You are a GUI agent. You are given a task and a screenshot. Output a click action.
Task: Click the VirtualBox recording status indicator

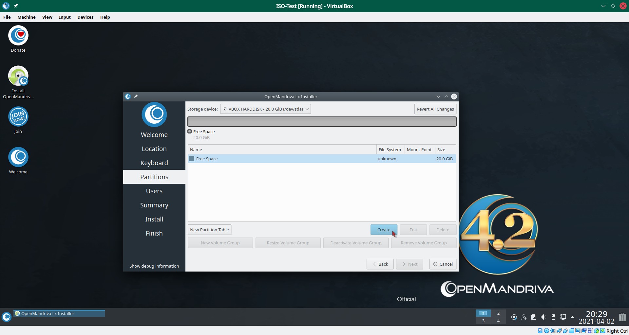pos(584,331)
